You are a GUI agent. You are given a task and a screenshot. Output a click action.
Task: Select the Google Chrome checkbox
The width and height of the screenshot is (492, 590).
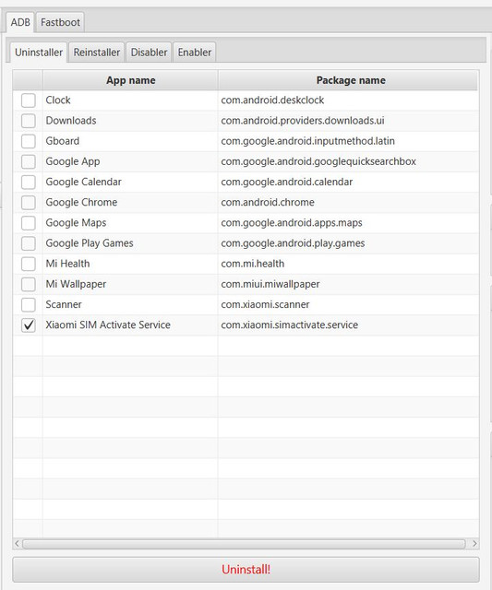(x=29, y=203)
